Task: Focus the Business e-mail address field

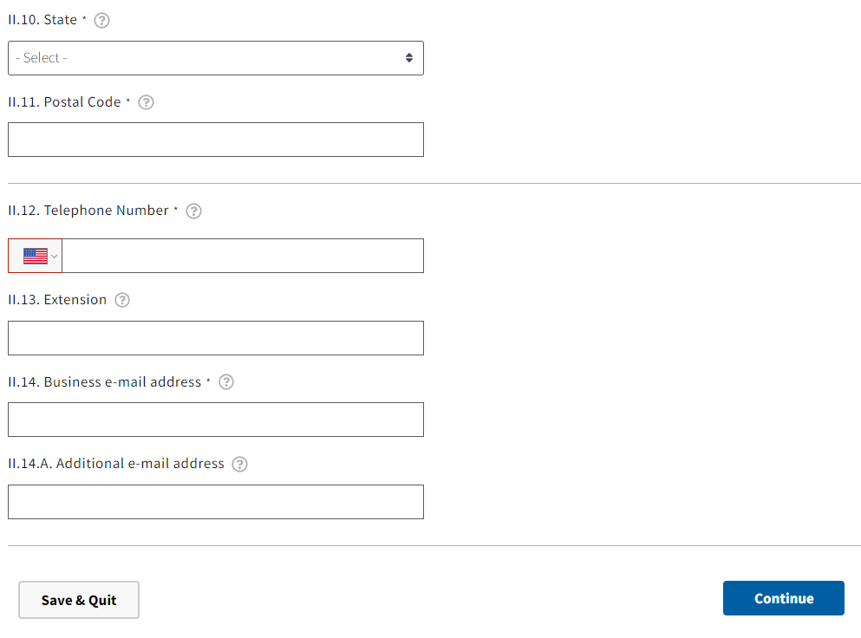Action: pyautogui.click(x=215, y=420)
